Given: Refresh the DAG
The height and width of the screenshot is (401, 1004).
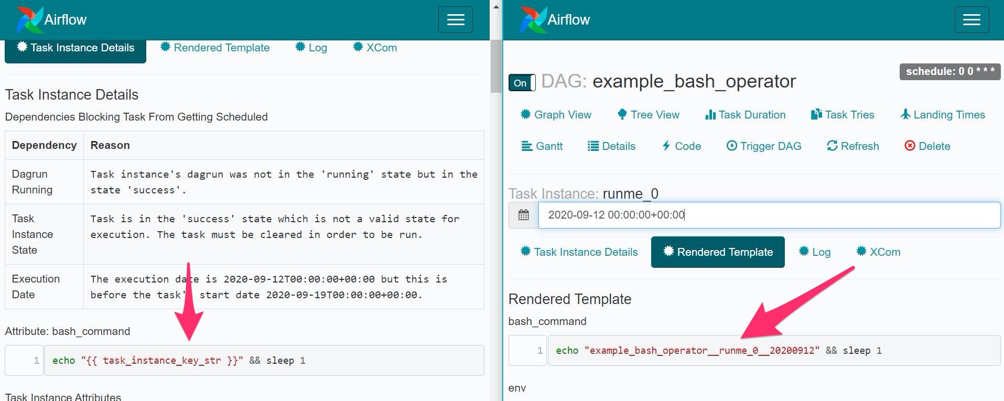Looking at the screenshot, I should pos(853,146).
